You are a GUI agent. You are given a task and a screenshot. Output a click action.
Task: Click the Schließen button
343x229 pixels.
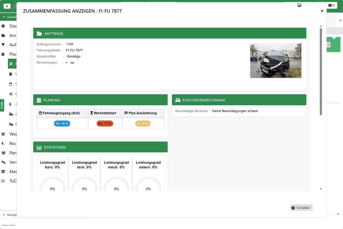(301, 208)
